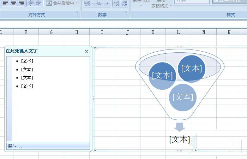Close the SmartArt text pane
The image size is (247, 159).
pos(86,51)
